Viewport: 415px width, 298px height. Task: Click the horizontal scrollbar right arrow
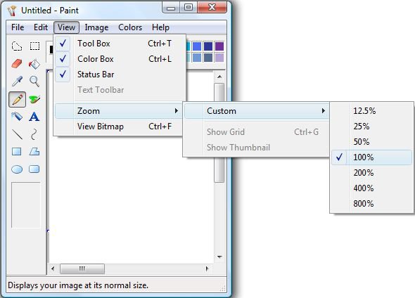(x=207, y=269)
